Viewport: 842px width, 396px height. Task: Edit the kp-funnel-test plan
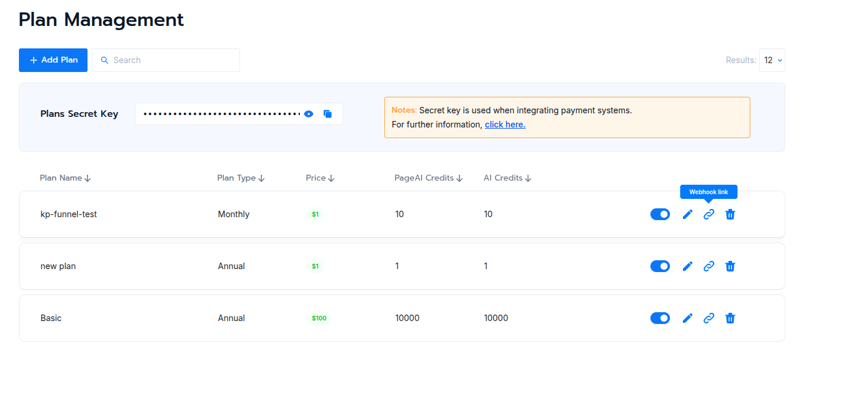(x=687, y=214)
